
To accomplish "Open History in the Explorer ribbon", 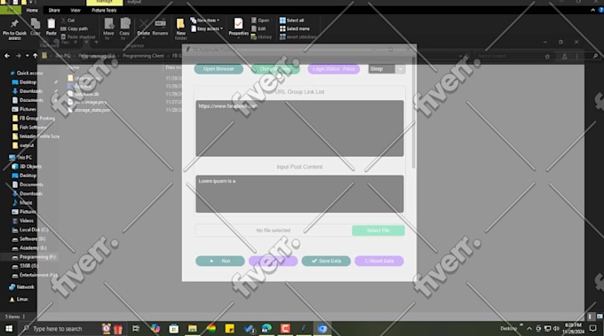I will [261, 37].
